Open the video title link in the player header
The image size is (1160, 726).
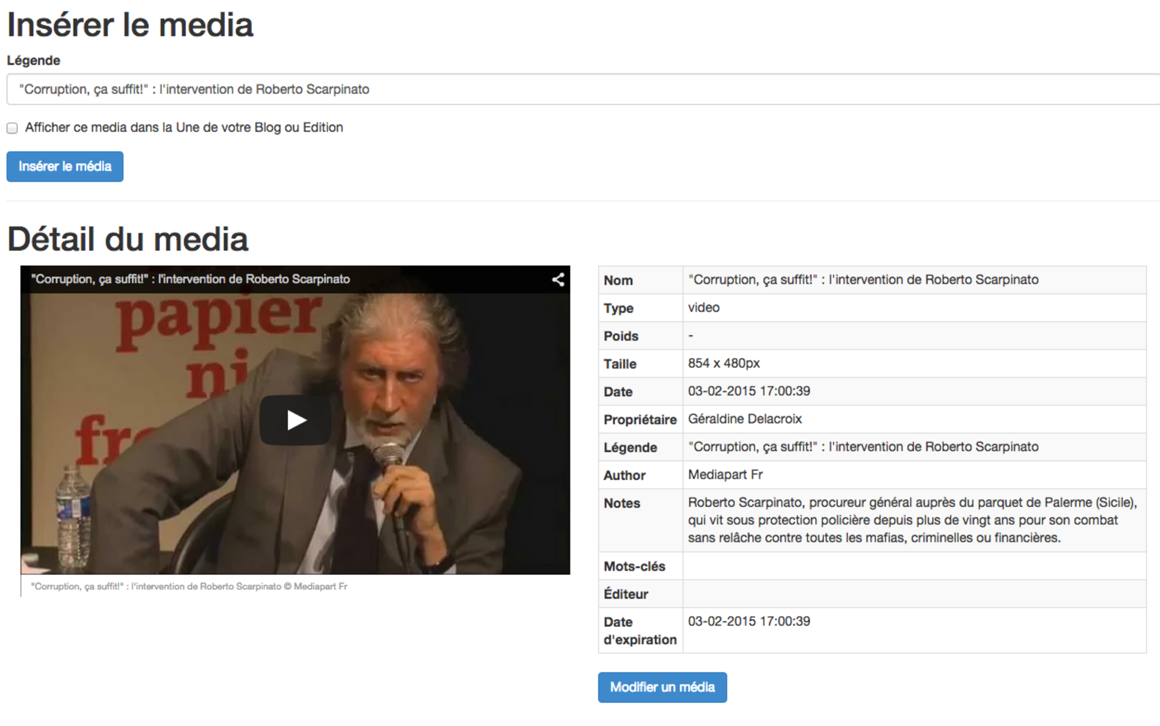[x=190, y=279]
